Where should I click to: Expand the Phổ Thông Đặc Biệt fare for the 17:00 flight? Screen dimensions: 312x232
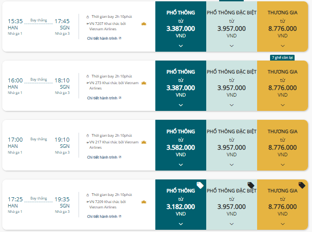click(232, 165)
